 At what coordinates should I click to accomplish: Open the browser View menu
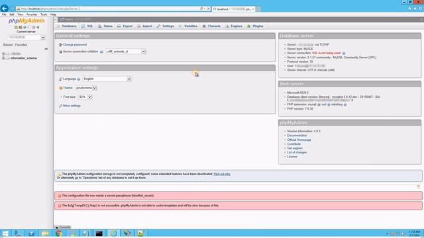(21, 15)
